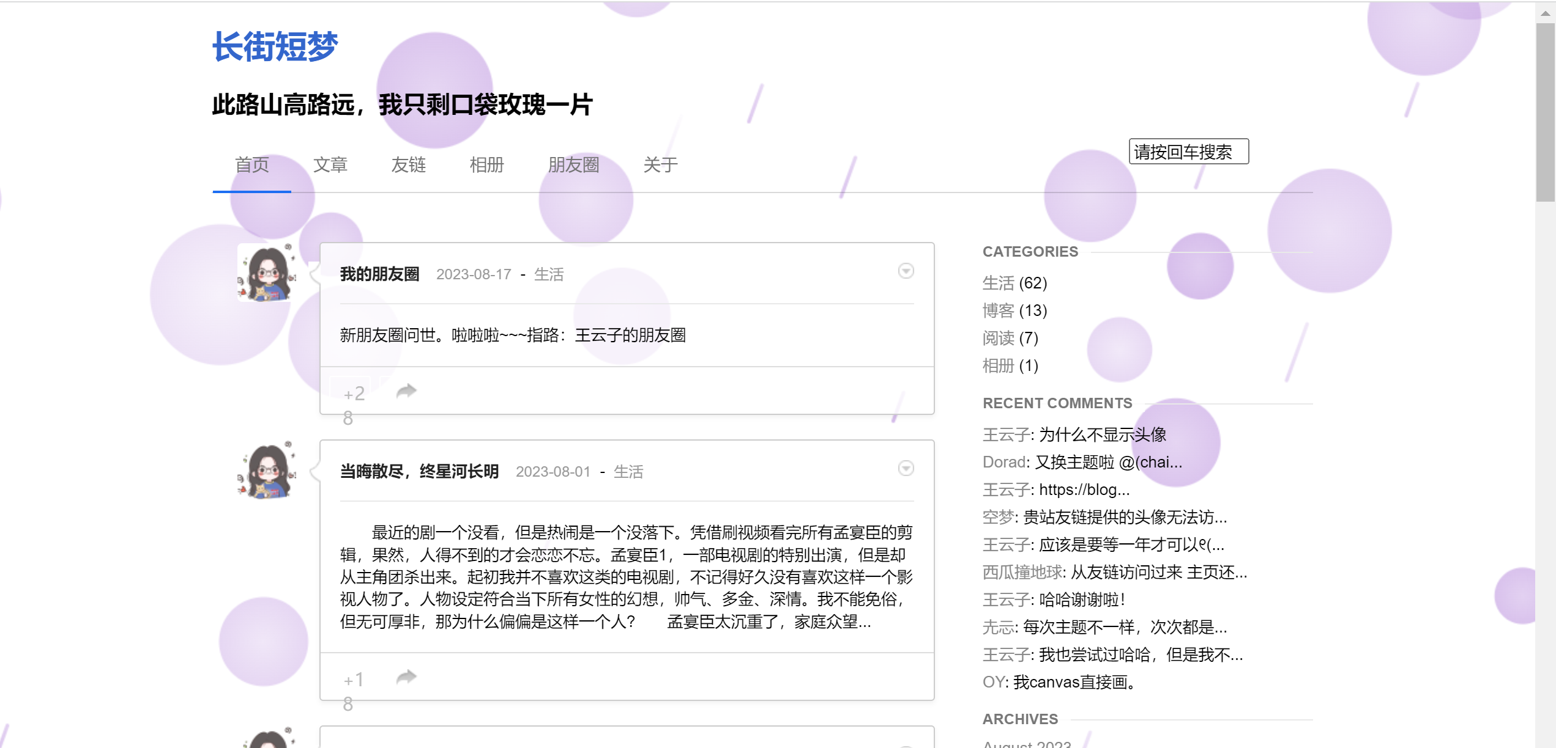Click the +1 like counter on 当晦散尽 post
Screen dimensions: 1556x748
[354, 680]
